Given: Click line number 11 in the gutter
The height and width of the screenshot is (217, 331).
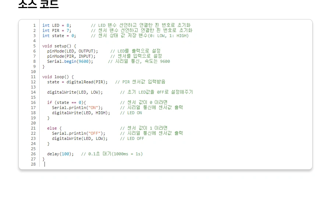Looking at the screenshot, I should (x=33, y=77).
